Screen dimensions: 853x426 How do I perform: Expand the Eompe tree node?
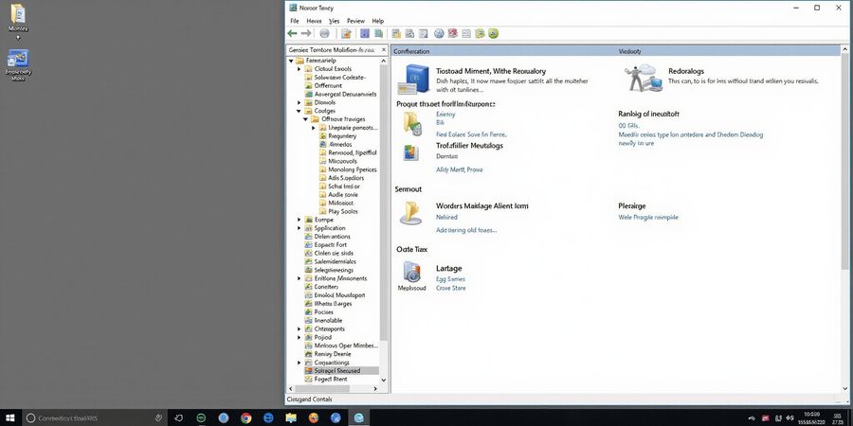[299, 220]
